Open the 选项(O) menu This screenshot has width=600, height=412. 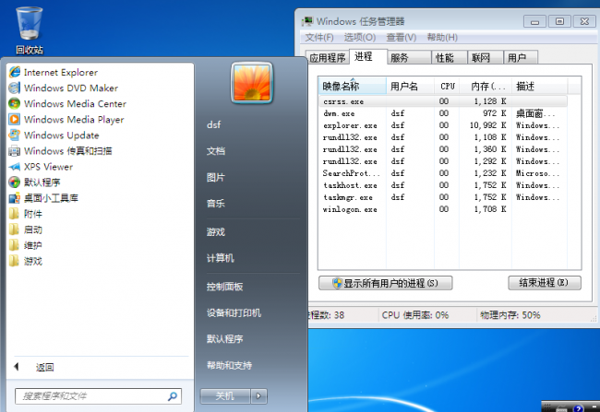click(360, 38)
